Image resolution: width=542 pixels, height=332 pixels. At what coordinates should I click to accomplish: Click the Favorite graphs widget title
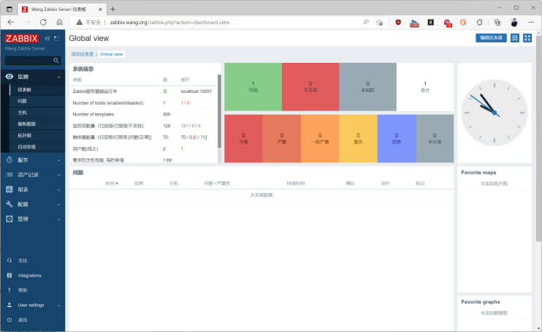pos(480,302)
